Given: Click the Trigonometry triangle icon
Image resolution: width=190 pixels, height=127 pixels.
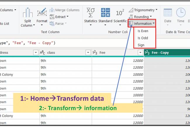Looking at the screenshot, I should (131, 10).
